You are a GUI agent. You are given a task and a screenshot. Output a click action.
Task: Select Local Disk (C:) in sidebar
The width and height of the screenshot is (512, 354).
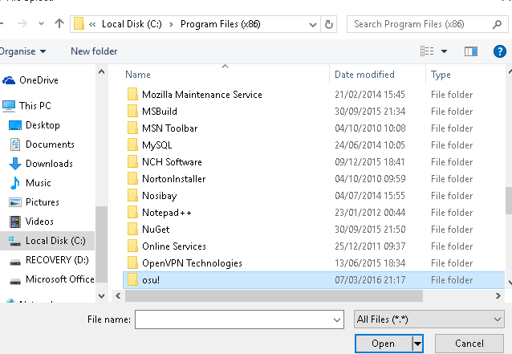[x=47, y=241]
